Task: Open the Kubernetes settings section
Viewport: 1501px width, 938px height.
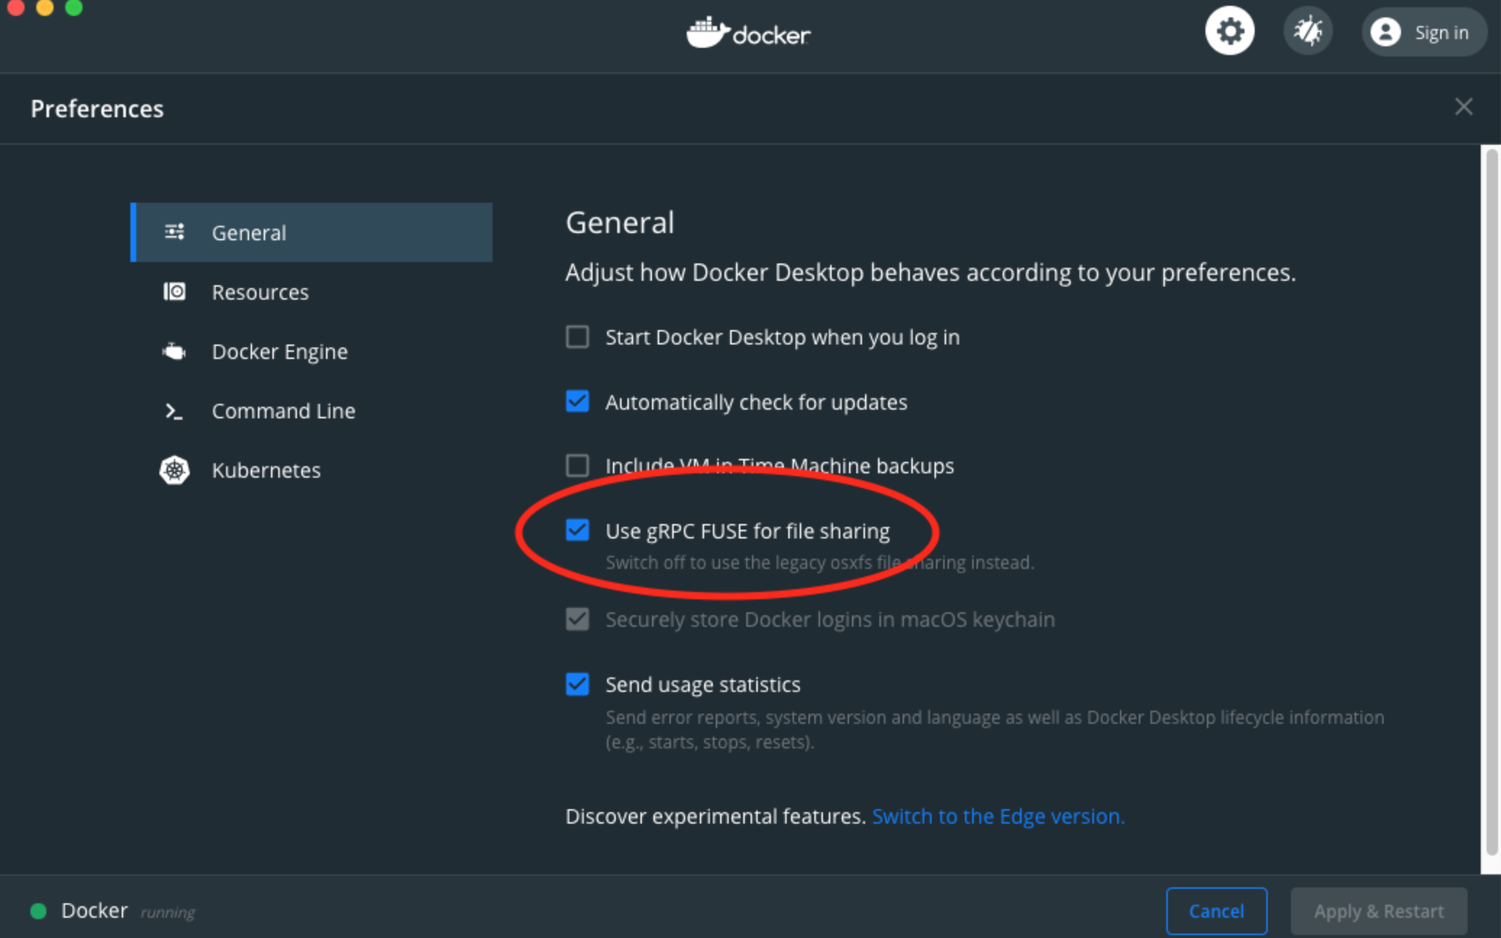Action: tap(312, 470)
